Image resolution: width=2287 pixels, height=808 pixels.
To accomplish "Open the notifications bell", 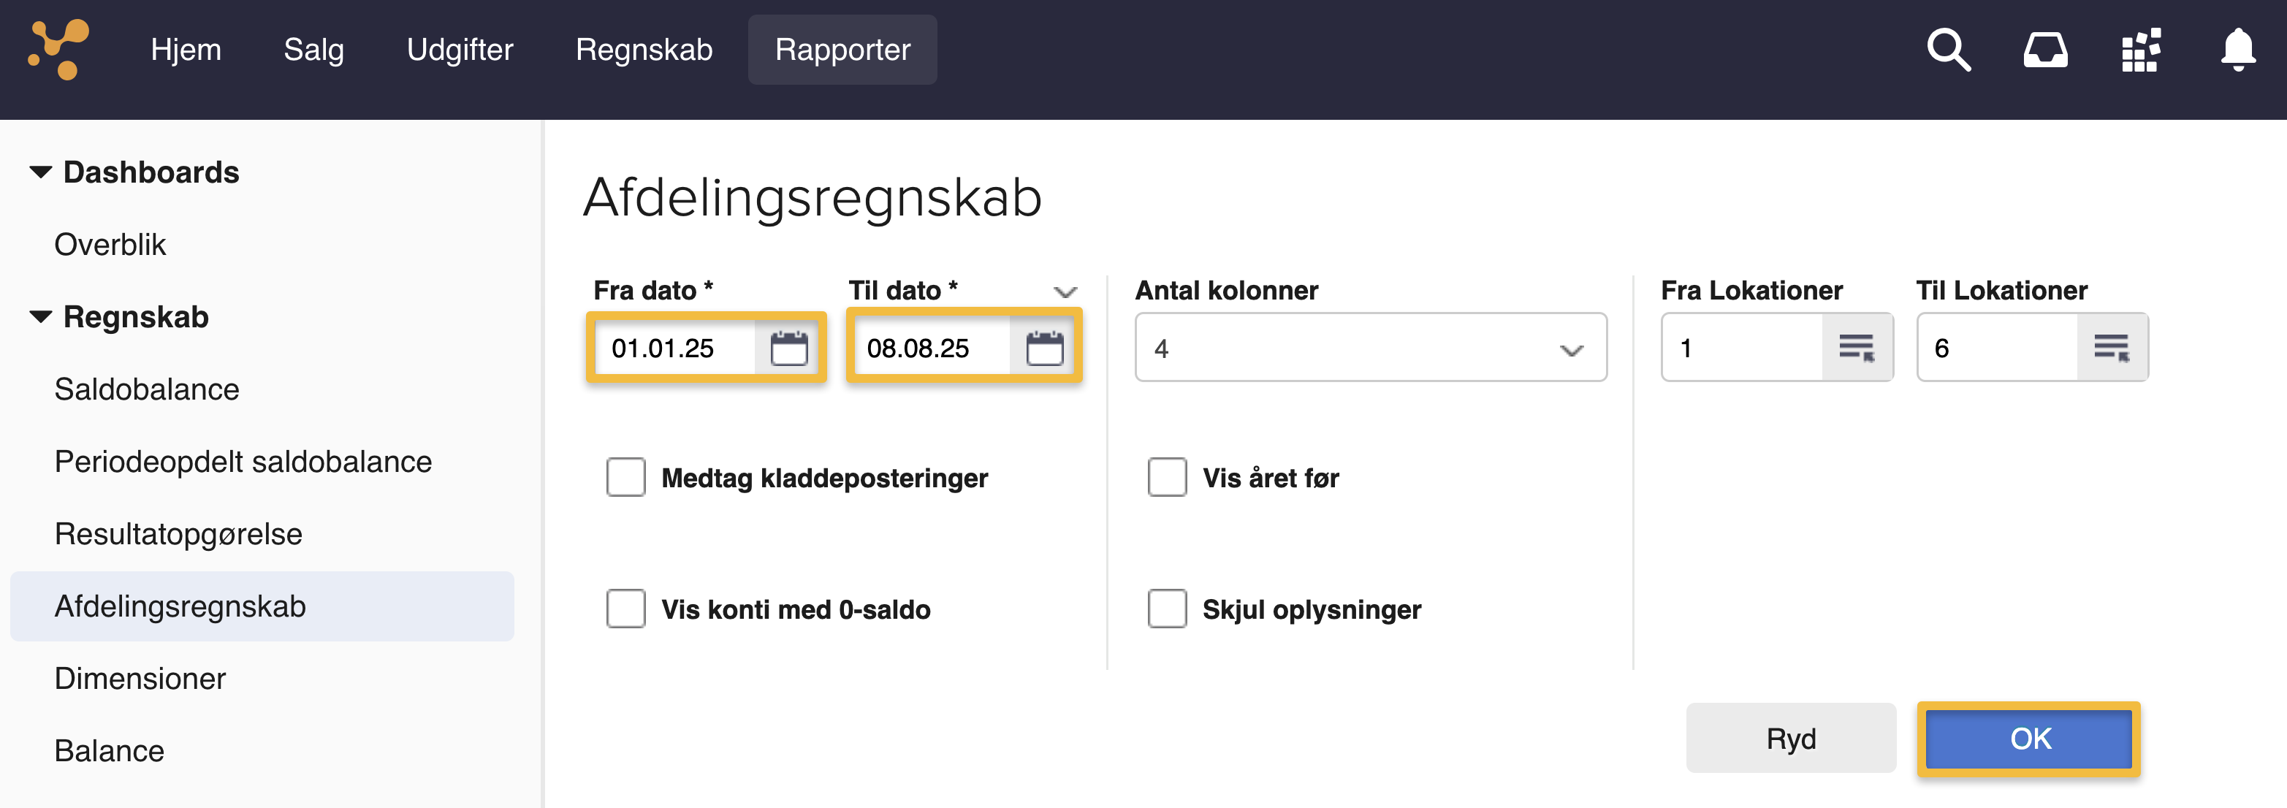I will [2237, 50].
